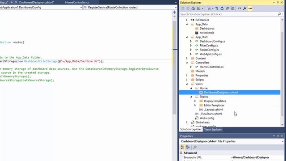Collapse the App_Data folder
Image resolution: width=286 pixels, height=161 pixels.
point(187,24)
